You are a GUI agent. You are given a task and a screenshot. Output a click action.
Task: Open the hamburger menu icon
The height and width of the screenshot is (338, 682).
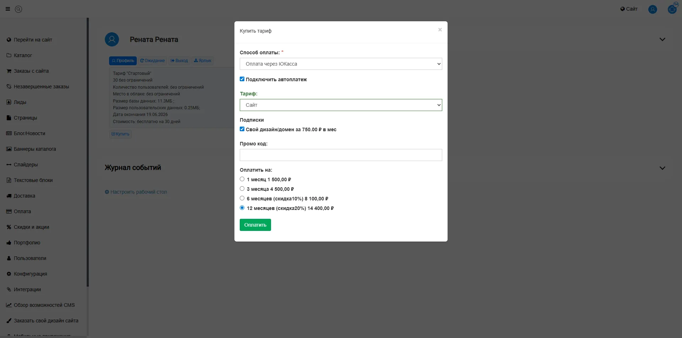8,9
